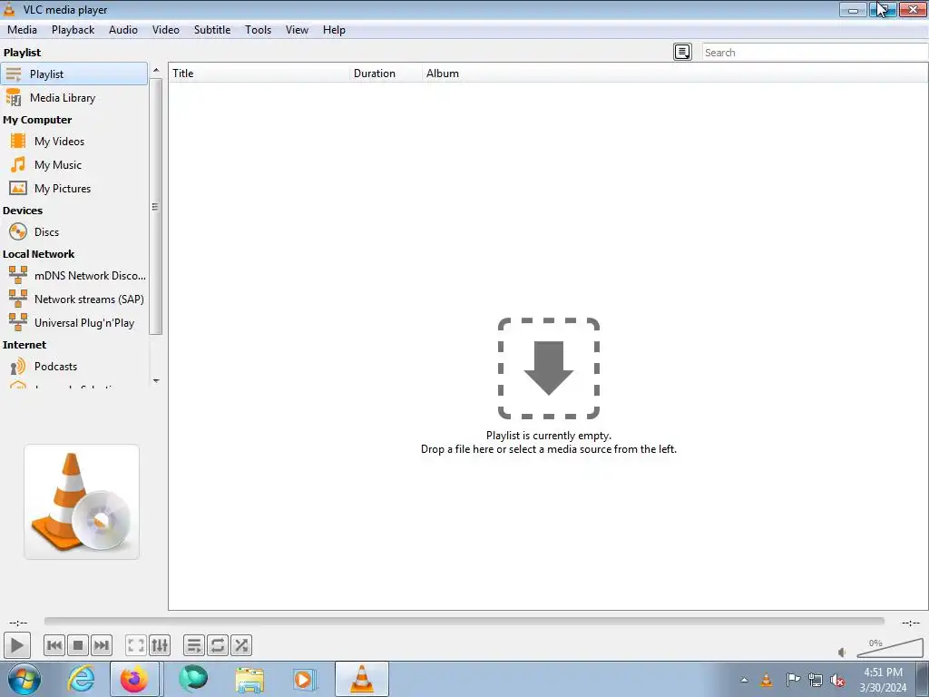Click the remaining time label
Screen dimensions: 929x697
[911, 623]
